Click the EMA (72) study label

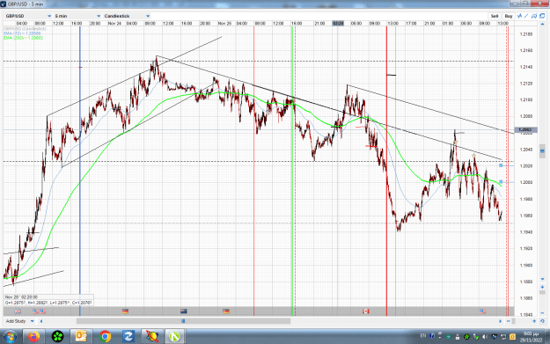point(22,33)
